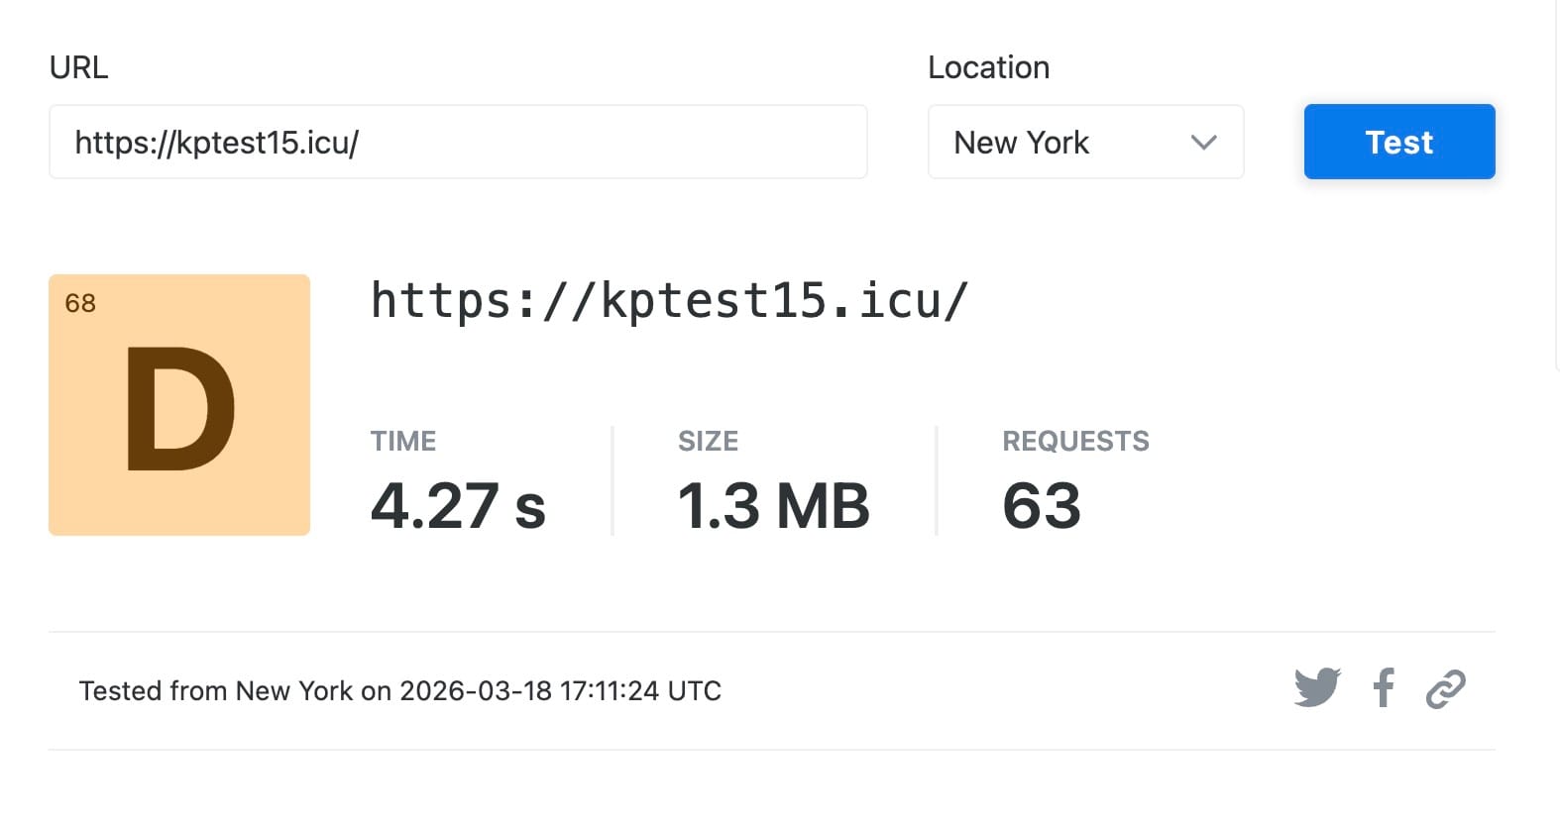
Task: Click the 68 score number
Action: click(80, 303)
